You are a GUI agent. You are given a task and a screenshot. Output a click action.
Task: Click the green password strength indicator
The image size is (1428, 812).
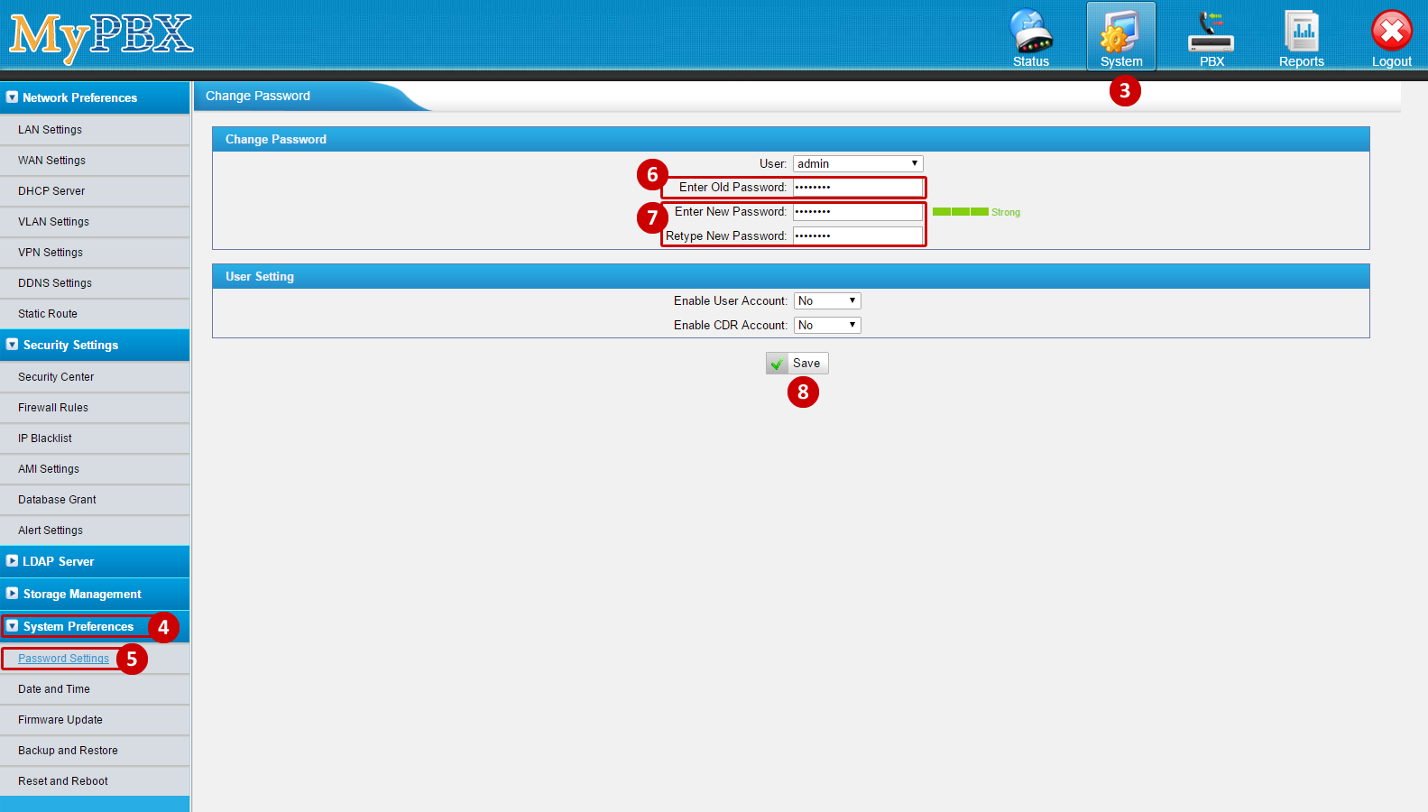[960, 212]
